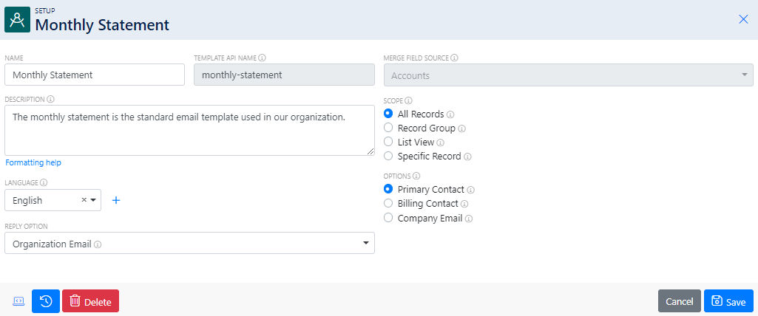
Task: Open the Formatting help link
Action: pos(33,162)
